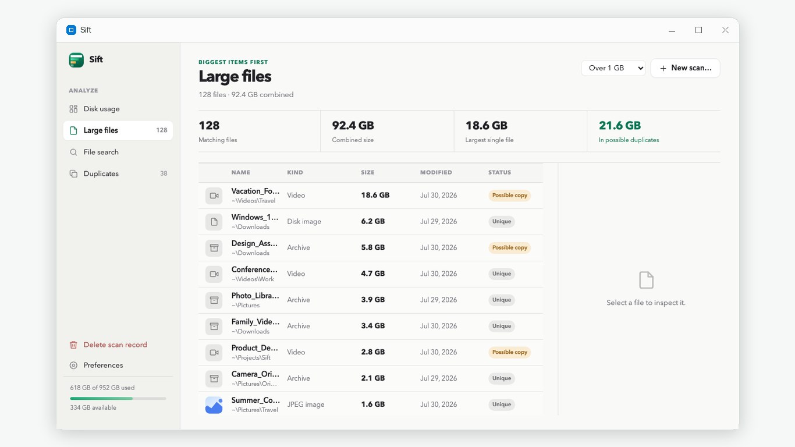
Task: Click the 128 matching files stat
Action: (x=259, y=131)
